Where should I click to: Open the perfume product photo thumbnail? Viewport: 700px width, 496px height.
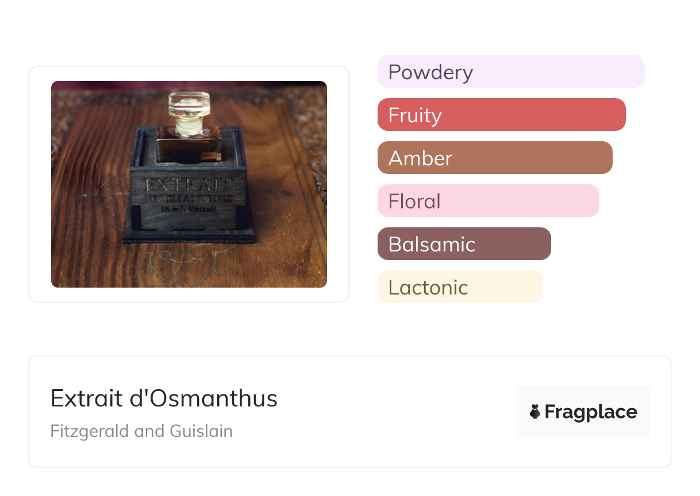tap(189, 184)
